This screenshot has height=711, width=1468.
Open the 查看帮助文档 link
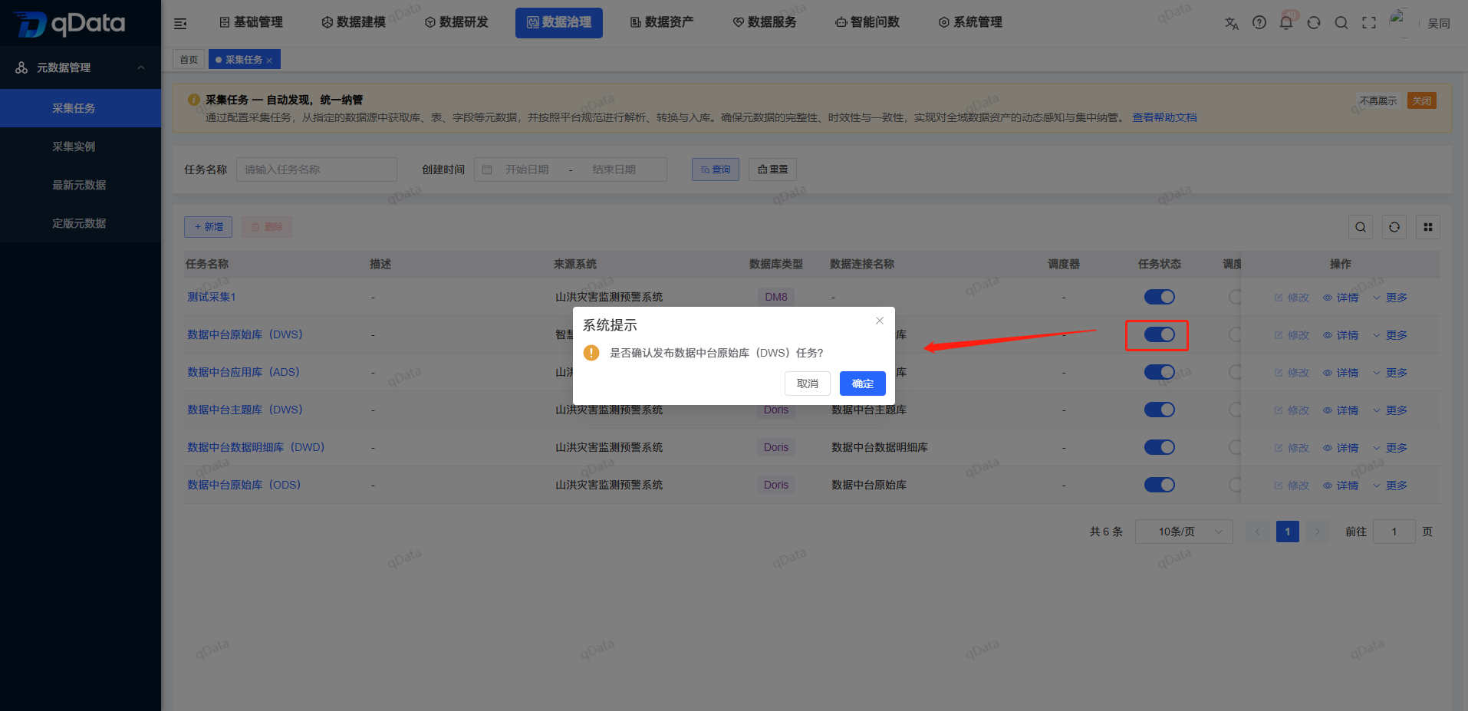(1164, 117)
